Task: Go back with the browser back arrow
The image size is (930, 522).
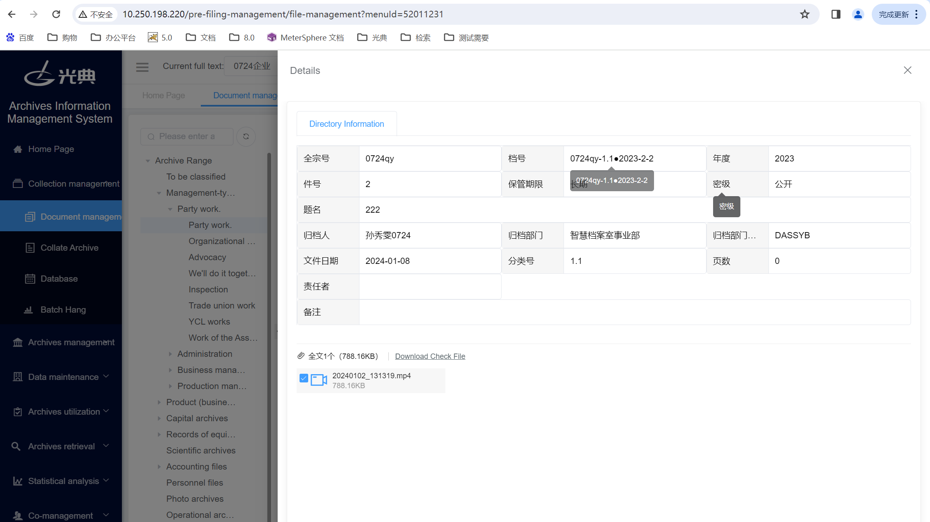Action: coord(12,14)
